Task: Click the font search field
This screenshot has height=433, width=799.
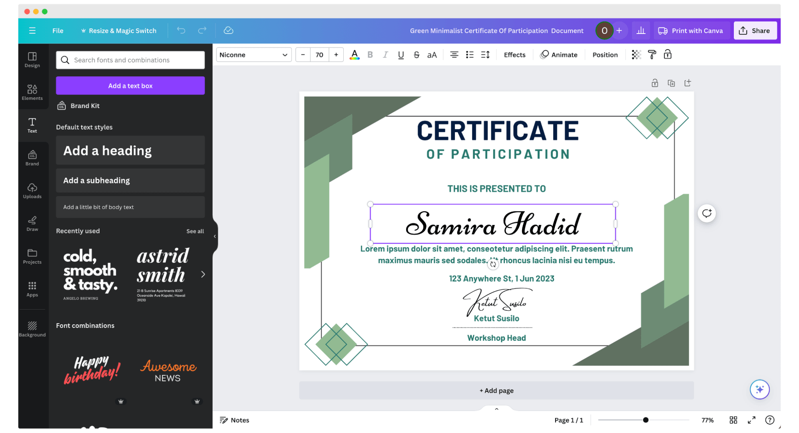Action: (130, 60)
